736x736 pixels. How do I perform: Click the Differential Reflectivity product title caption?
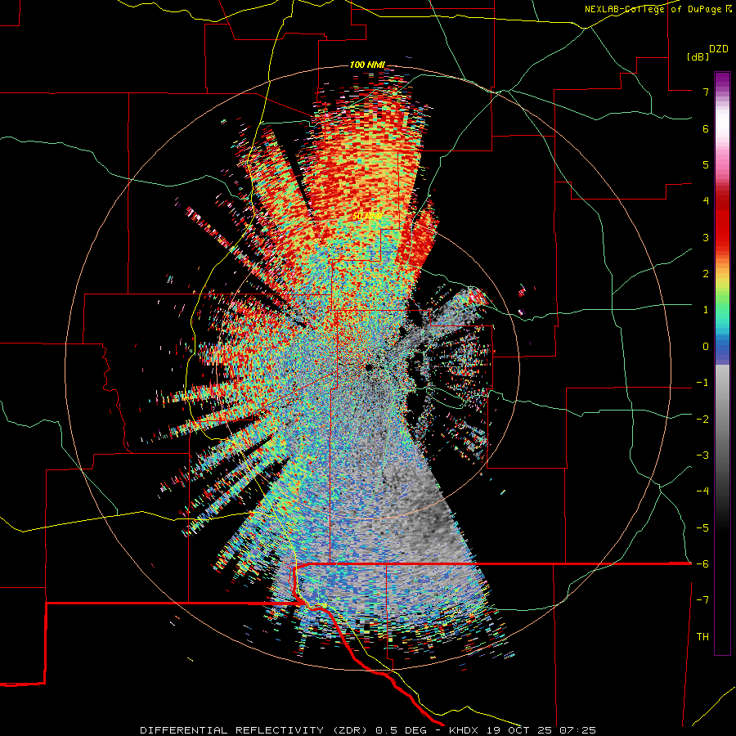[x=368, y=730]
